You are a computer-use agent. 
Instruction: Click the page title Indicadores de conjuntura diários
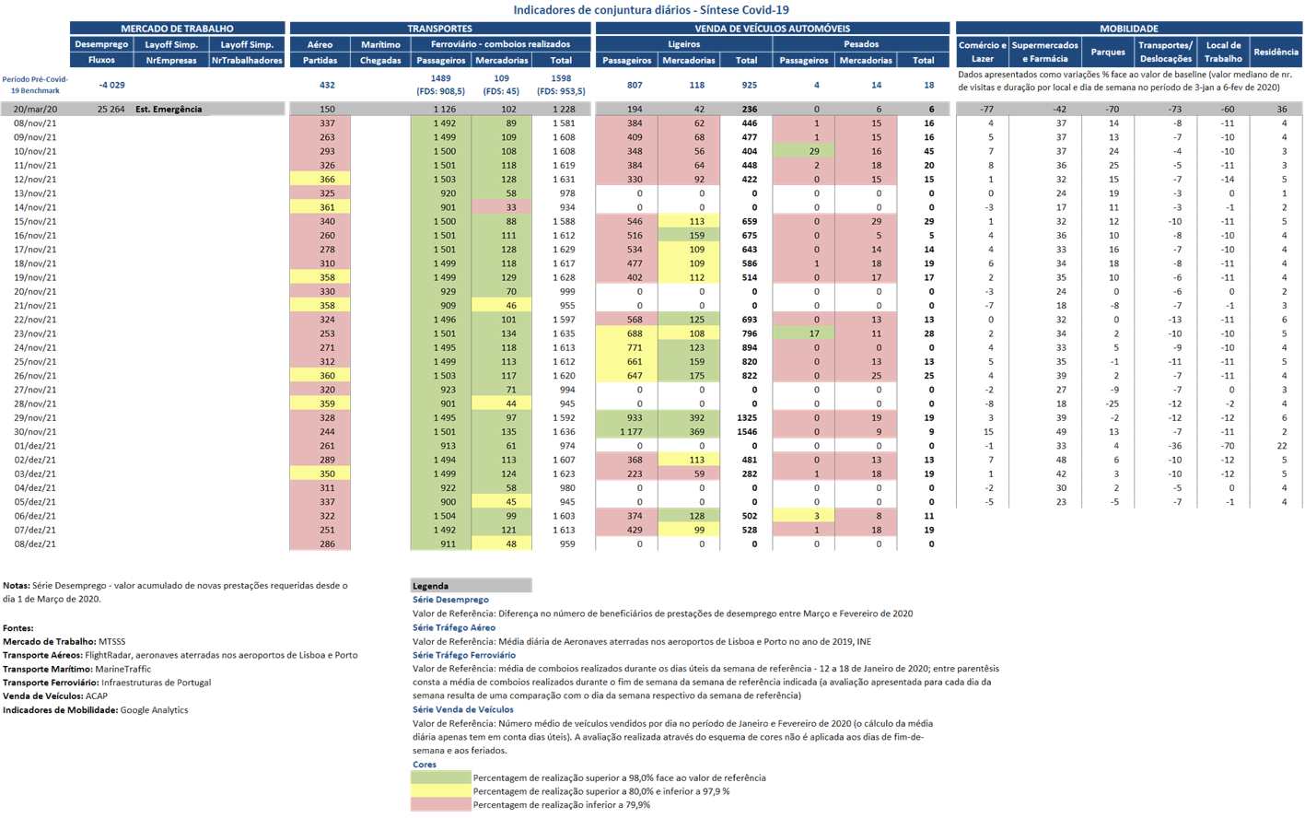pos(651,10)
